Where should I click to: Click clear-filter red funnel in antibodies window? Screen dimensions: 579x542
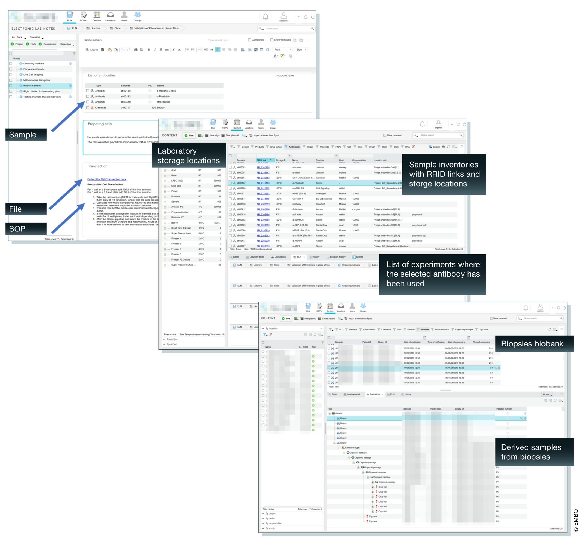(413, 147)
